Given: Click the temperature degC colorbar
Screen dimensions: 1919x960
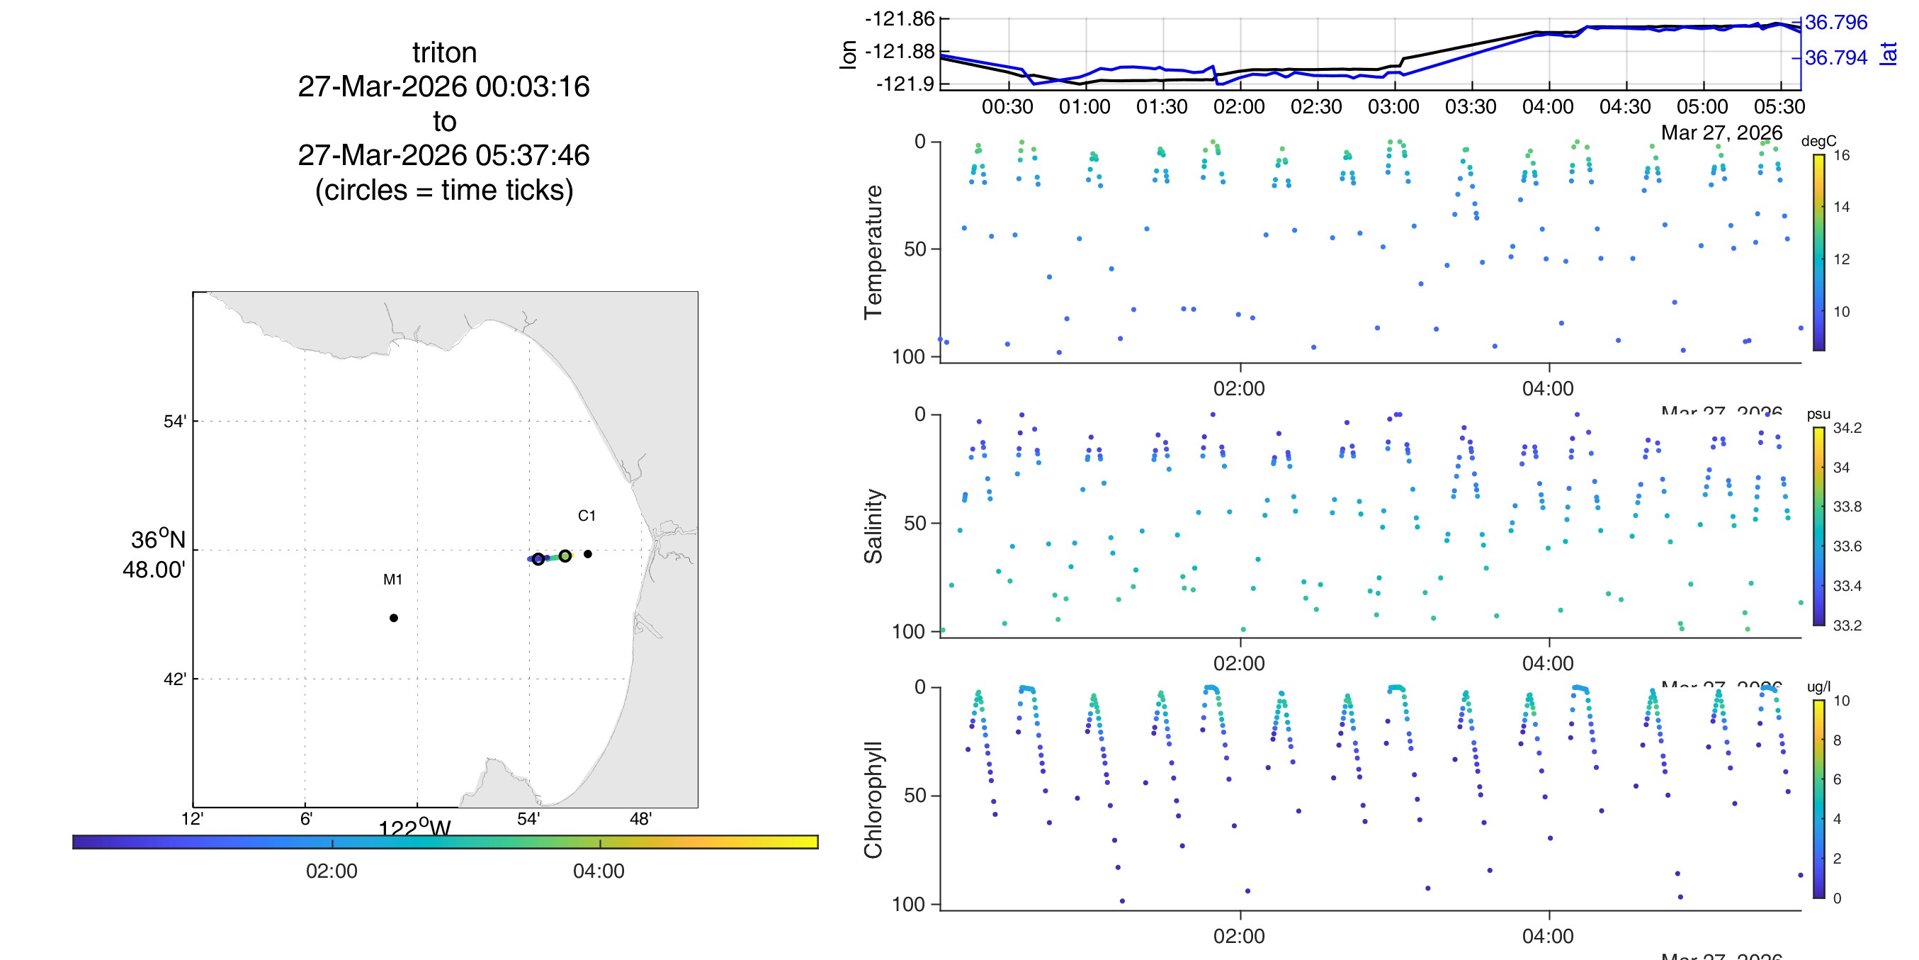Looking at the screenshot, I should point(1818,252).
